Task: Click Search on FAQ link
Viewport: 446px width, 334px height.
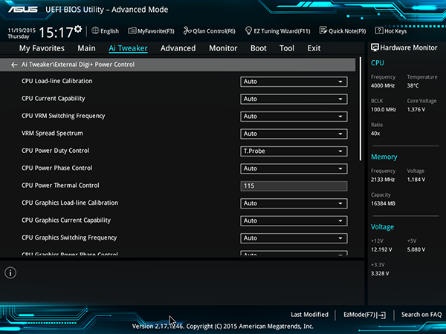Action: (x=421, y=315)
